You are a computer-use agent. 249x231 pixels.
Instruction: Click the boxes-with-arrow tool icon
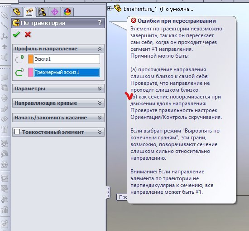[x=5, y=199]
